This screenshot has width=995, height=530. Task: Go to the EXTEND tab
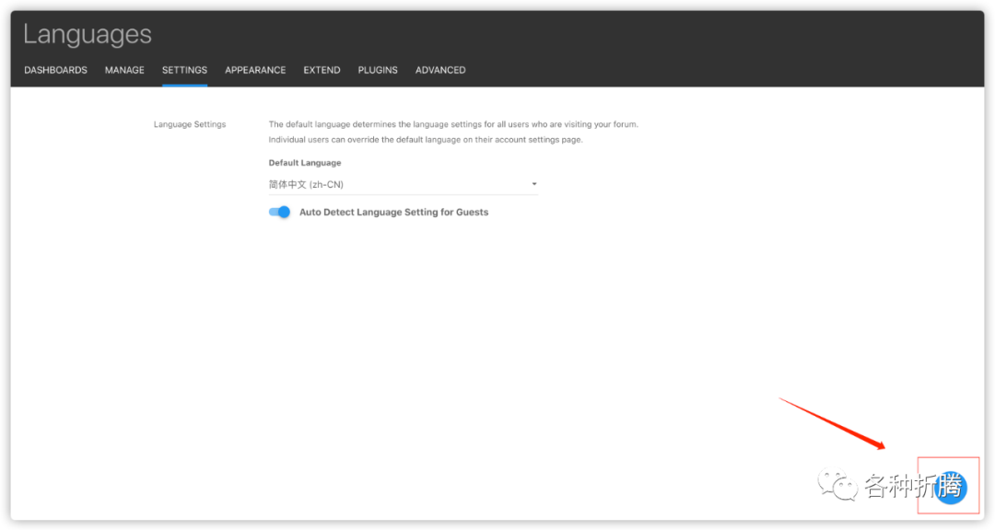click(322, 70)
